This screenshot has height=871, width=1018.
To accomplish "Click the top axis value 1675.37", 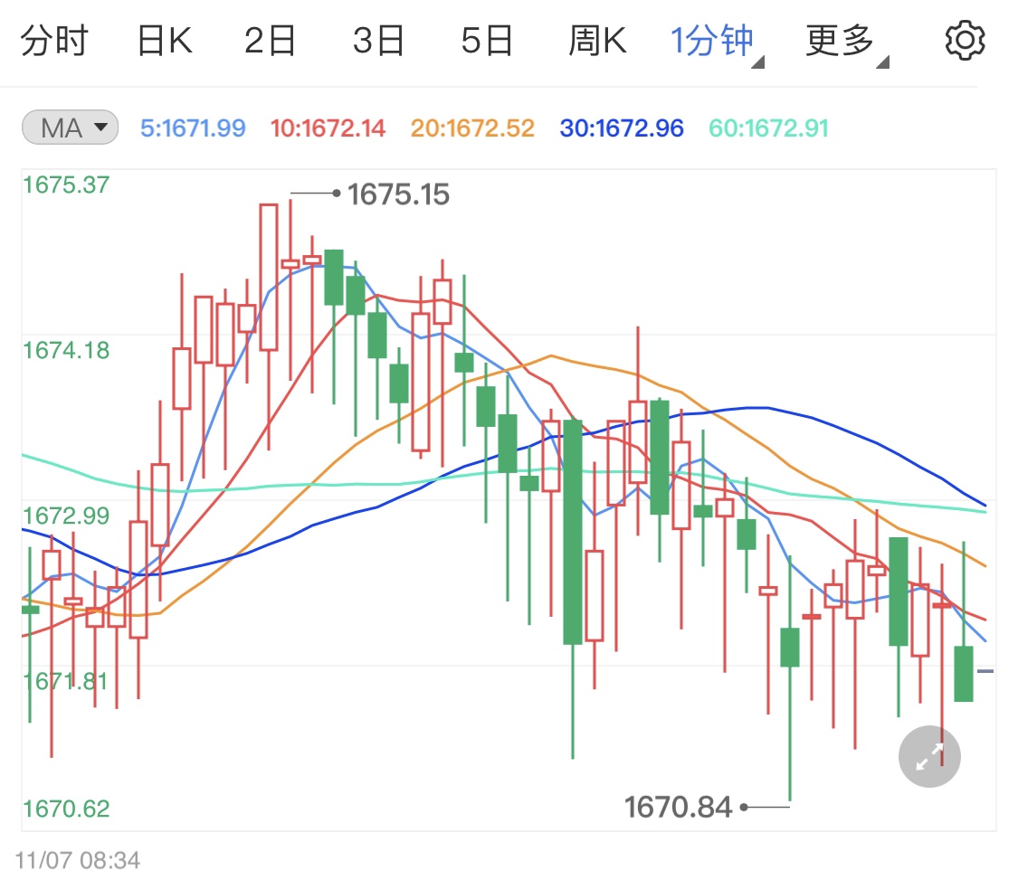I will [66, 185].
